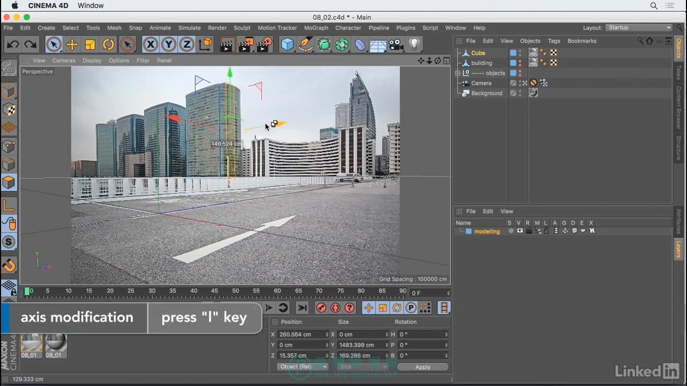687x386 pixels.
Task: Click the Undo arrow in the toolbar
Action: coord(13,44)
